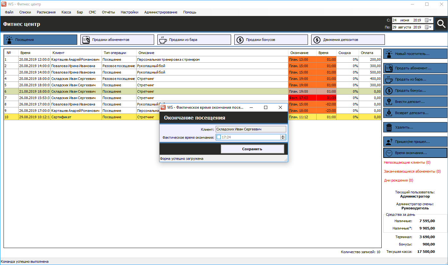Click the trash icon for Удалить
The image size is (448, 265).
coord(389,127)
